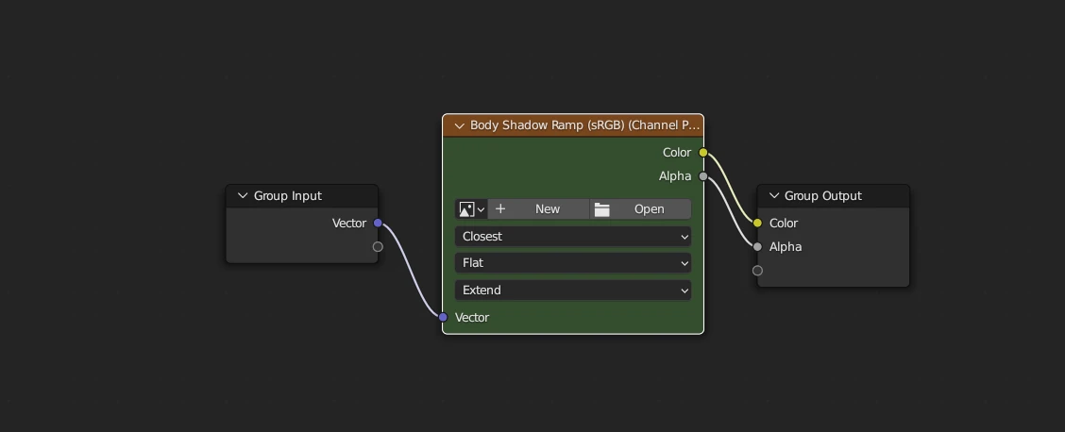The image size is (1065, 432).
Task: Open the Closest interpolation dropdown
Action: [573, 237]
